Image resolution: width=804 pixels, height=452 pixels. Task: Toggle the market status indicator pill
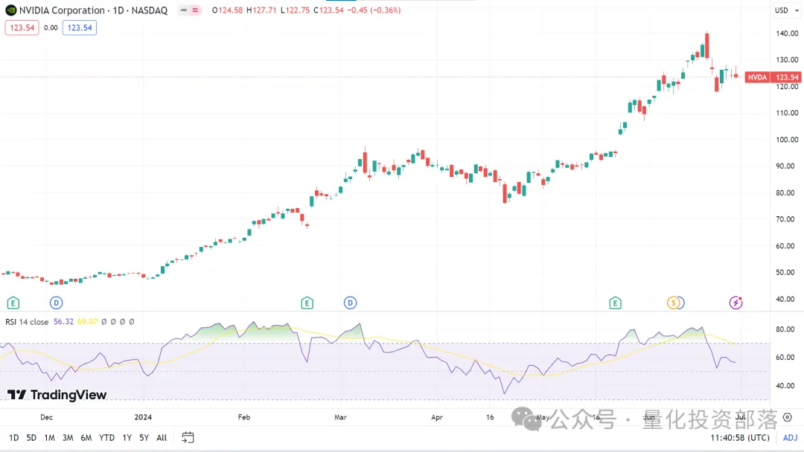coord(189,10)
